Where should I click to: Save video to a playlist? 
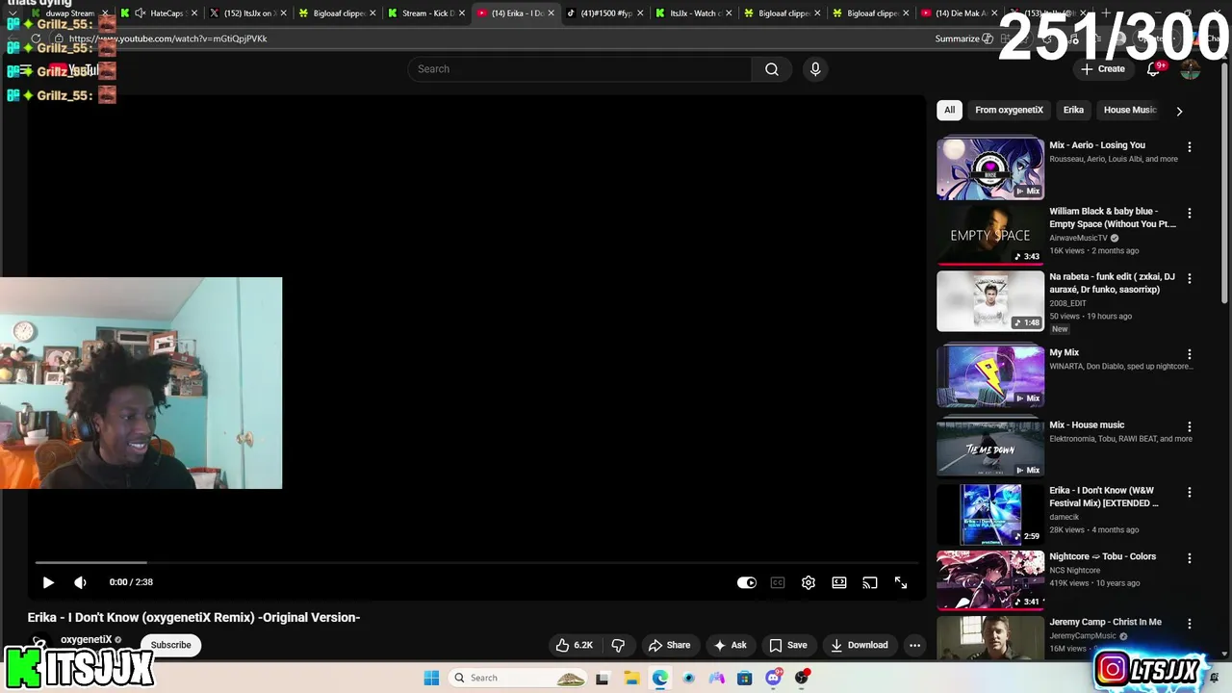coord(787,645)
